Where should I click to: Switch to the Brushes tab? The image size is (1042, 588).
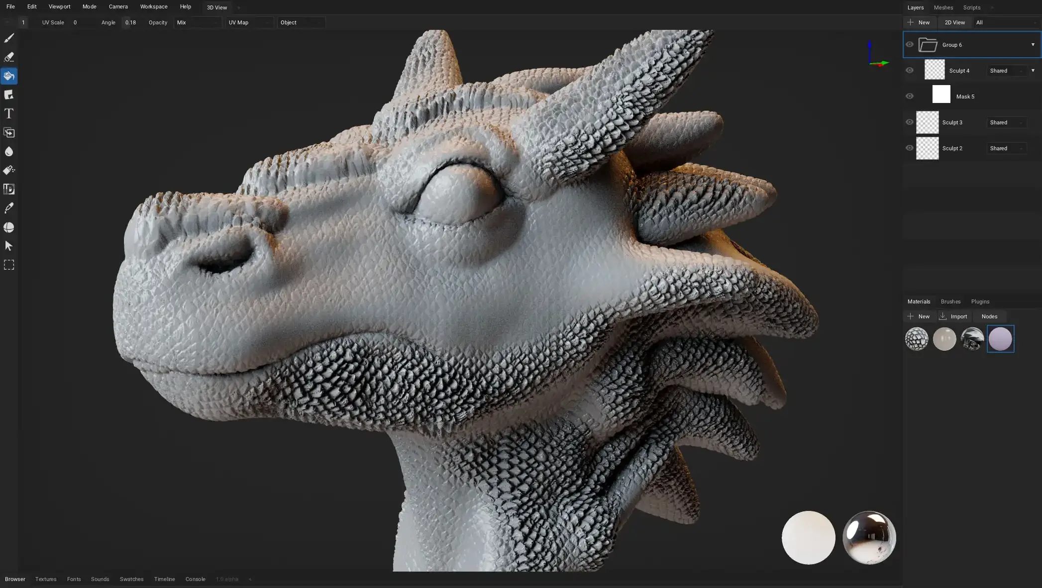click(x=950, y=301)
